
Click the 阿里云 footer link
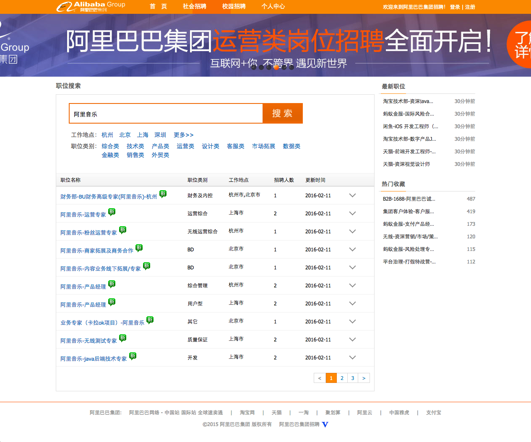364,413
